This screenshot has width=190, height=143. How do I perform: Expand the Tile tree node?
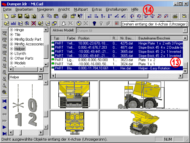(x=11, y=35)
